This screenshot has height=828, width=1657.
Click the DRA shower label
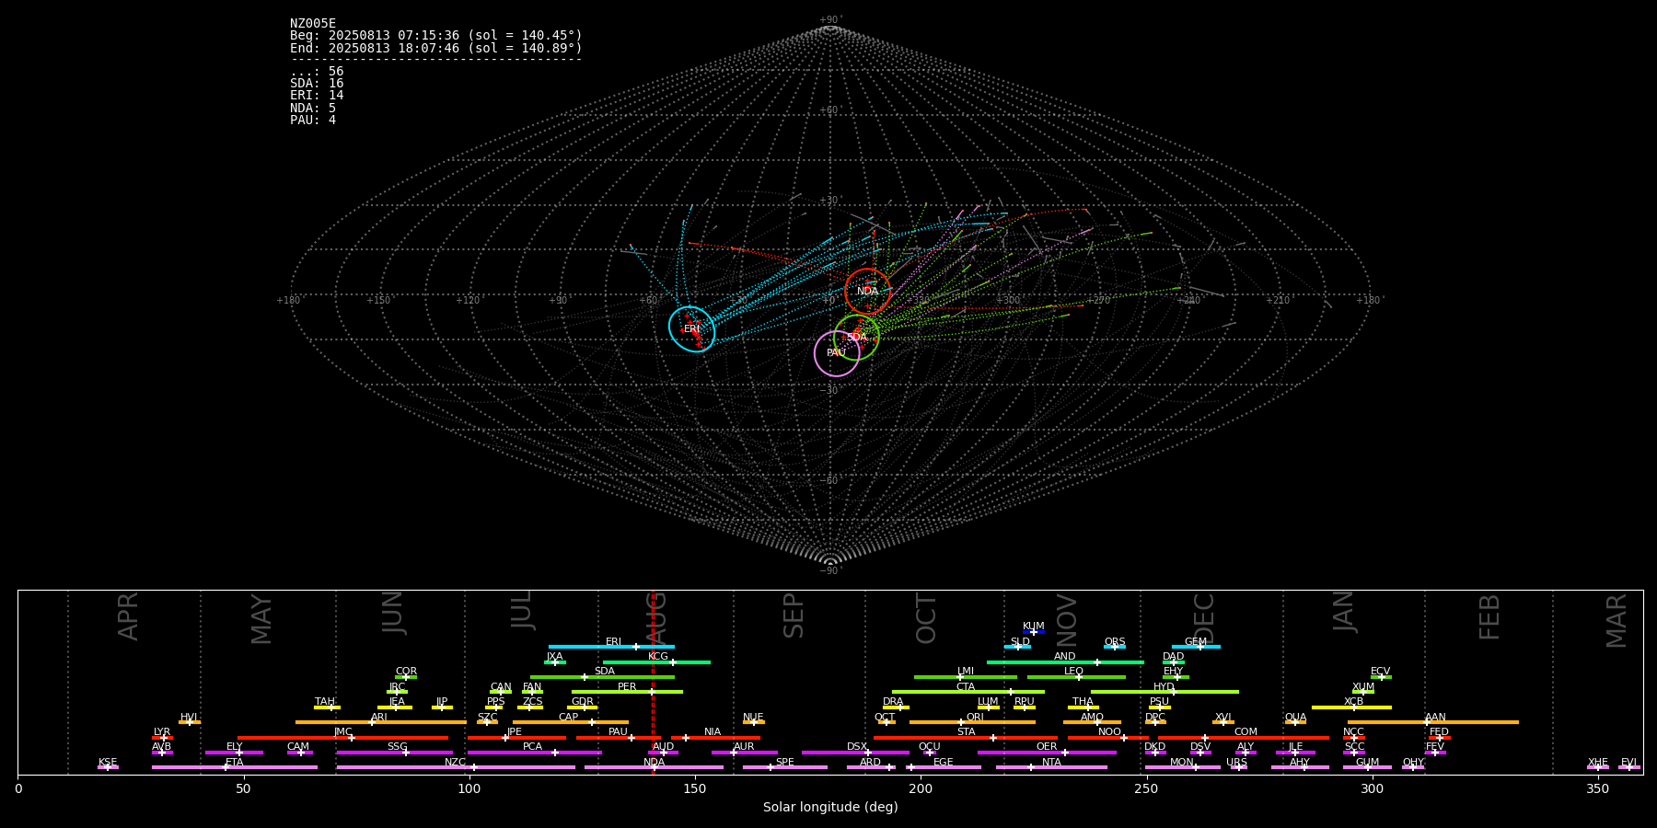pos(893,702)
